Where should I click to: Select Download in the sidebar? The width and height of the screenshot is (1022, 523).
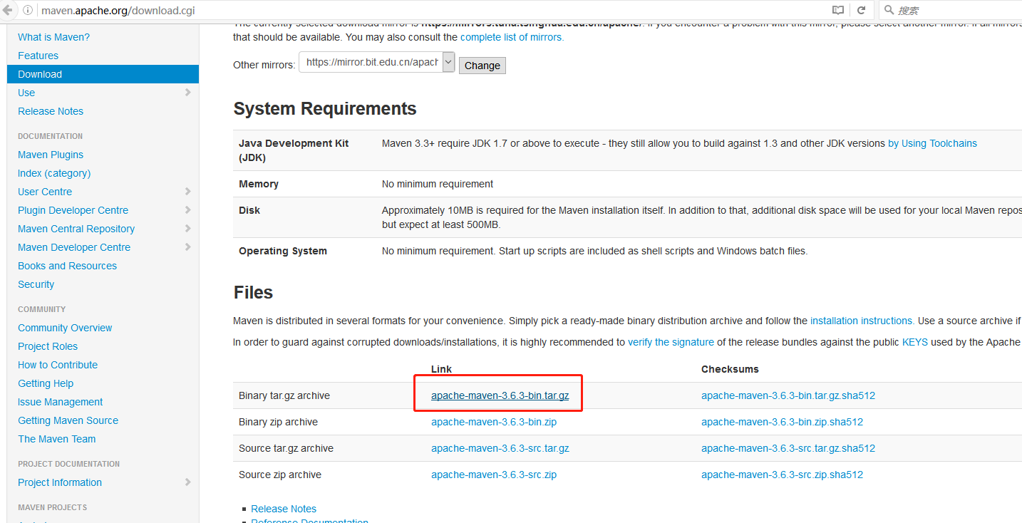click(39, 73)
